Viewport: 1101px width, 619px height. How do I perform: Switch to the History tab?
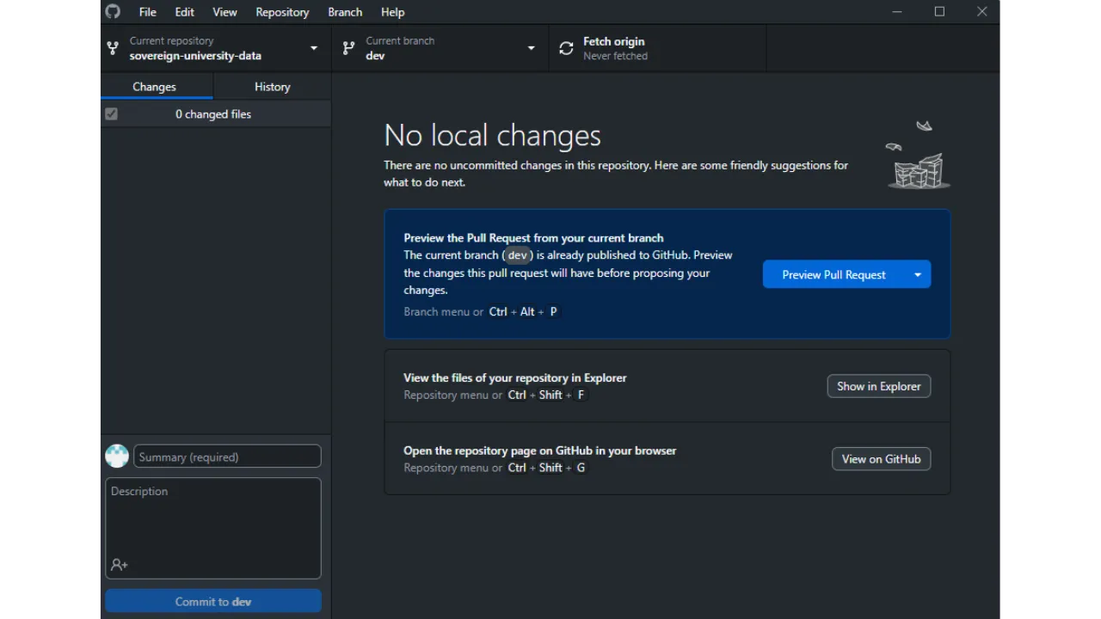(272, 87)
